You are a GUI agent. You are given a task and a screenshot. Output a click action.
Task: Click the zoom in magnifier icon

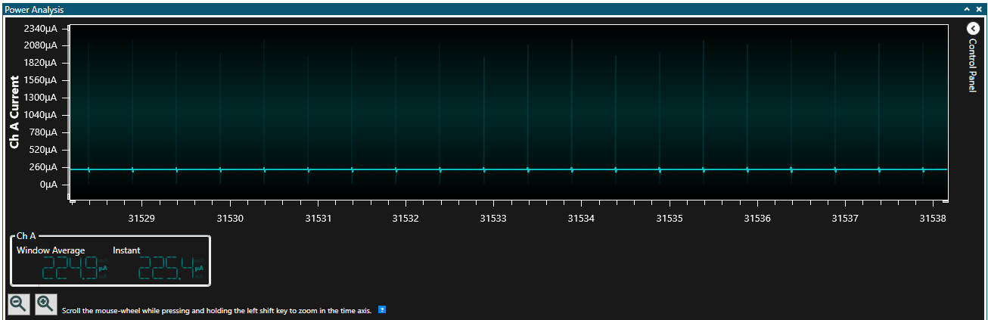pos(45,304)
